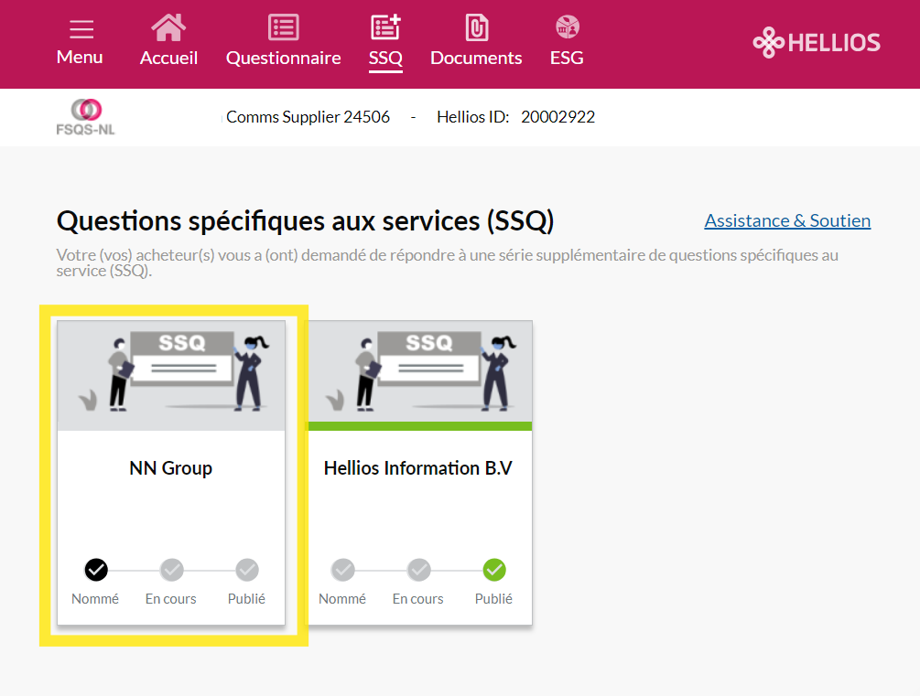Click NN Group's Publié status circle

point(247,570)
